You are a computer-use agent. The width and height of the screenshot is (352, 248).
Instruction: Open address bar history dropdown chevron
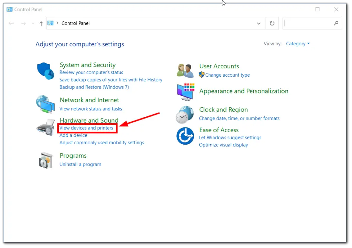point(258,23)
